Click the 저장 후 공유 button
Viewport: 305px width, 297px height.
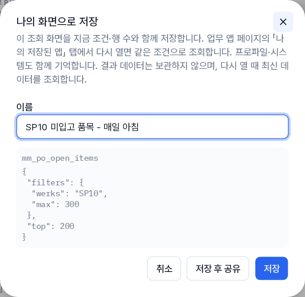coord(218,268)
